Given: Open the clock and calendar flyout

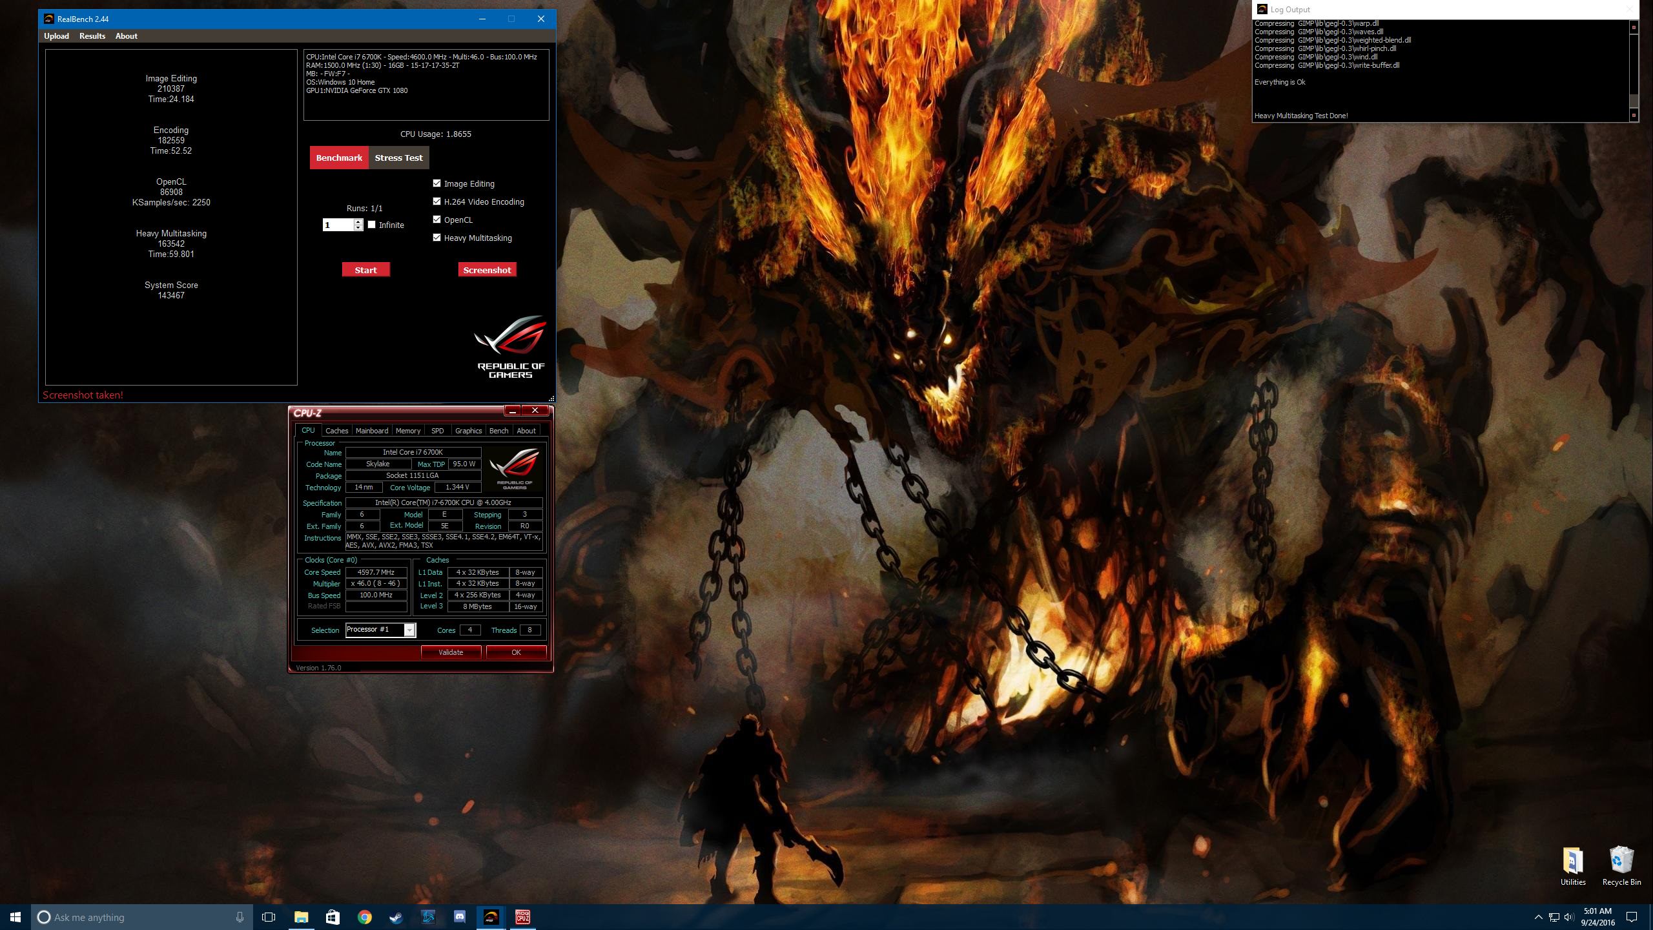Looking at the screenshot, I should click(1598, 917).
